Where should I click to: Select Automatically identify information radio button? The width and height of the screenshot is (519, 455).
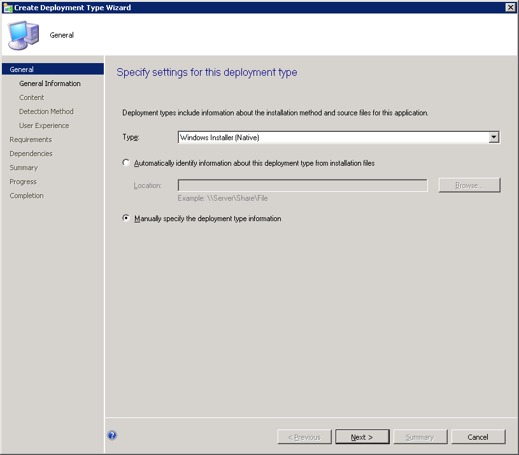(126, 163)
